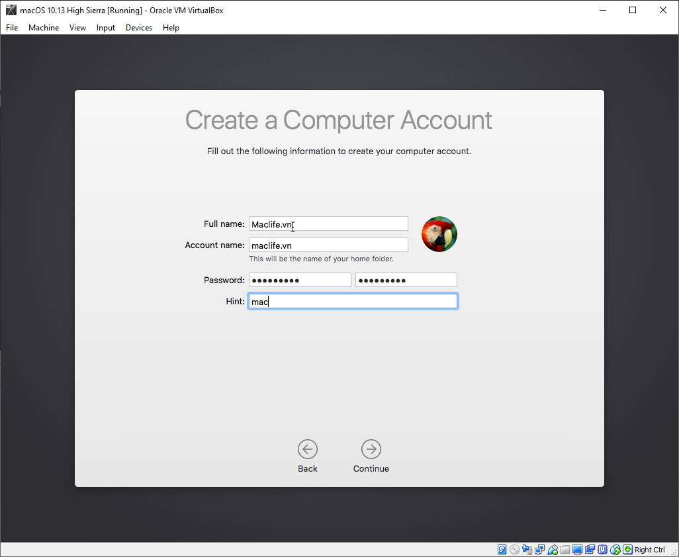Click the audio device icon in status bar

coord(527,549)
